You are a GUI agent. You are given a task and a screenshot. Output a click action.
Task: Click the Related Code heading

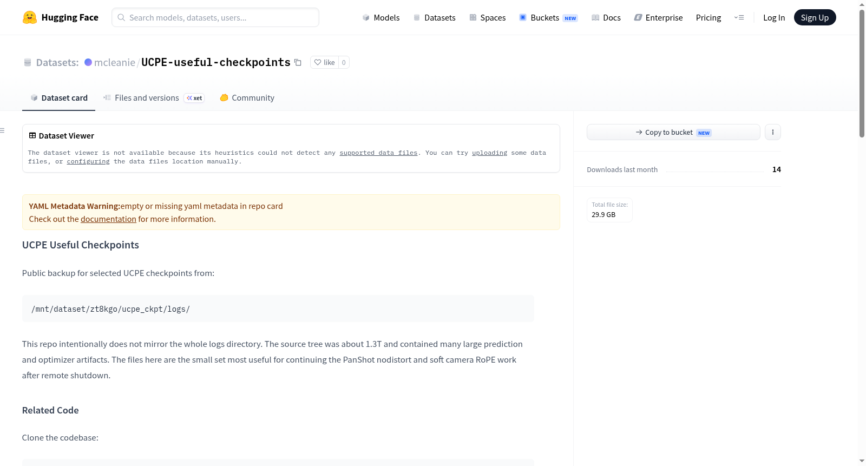pos(50,410)
